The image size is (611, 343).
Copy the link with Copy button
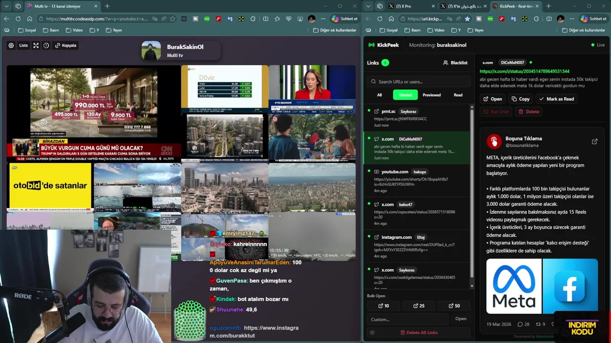pos(520,99)
